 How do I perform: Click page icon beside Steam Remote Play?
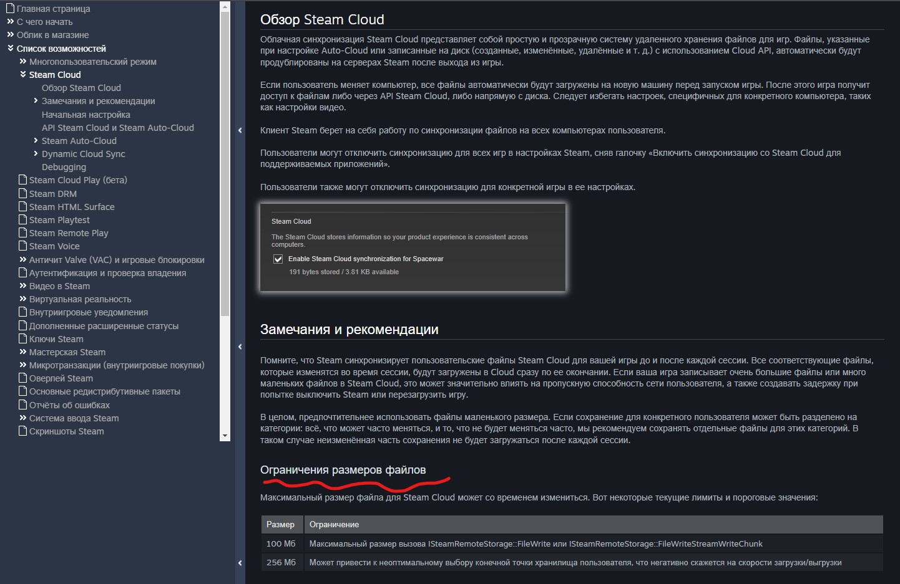click(23, 232)
